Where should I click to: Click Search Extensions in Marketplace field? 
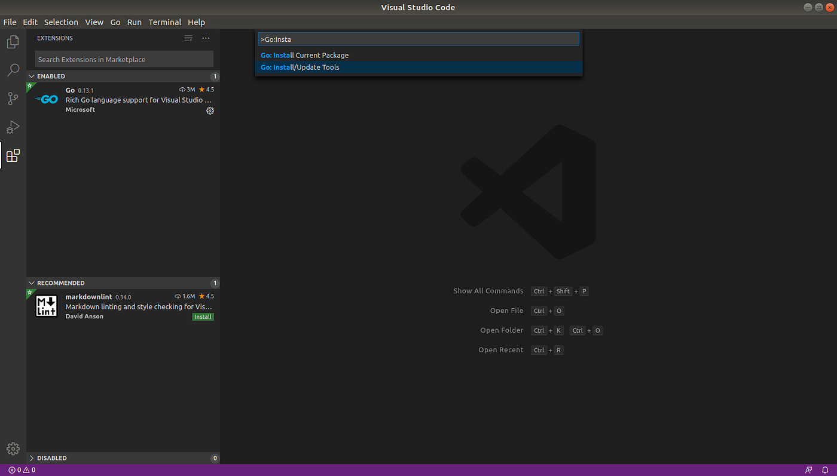click(124, 59)
